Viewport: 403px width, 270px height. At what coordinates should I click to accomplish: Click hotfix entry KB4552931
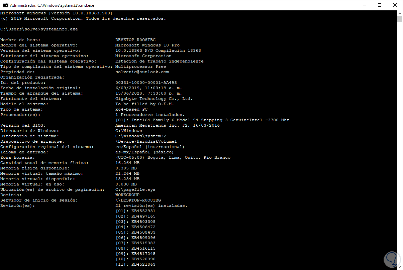click(135, 211)
